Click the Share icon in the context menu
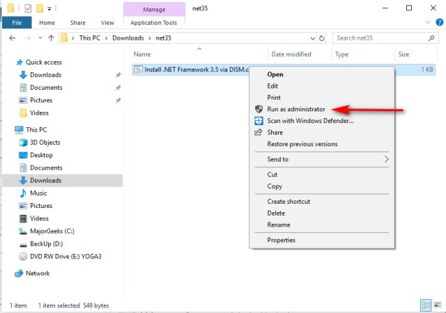Screen dimensions: 446x313 pyautogui.click(x=259, y=132)
